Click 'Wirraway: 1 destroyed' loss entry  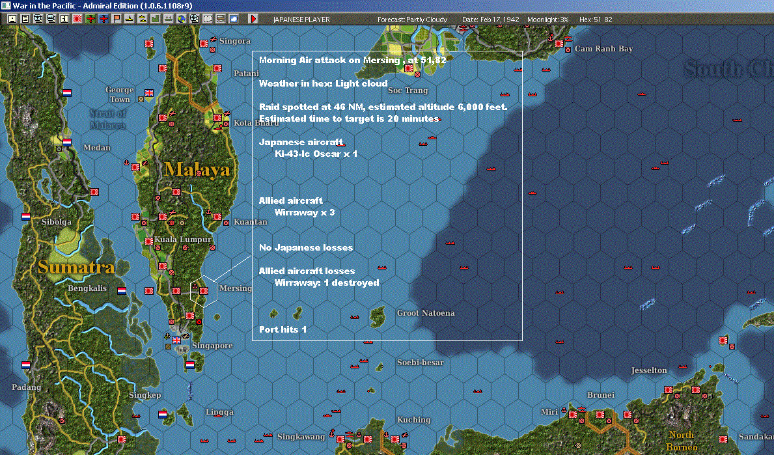[x=327, y=283]
